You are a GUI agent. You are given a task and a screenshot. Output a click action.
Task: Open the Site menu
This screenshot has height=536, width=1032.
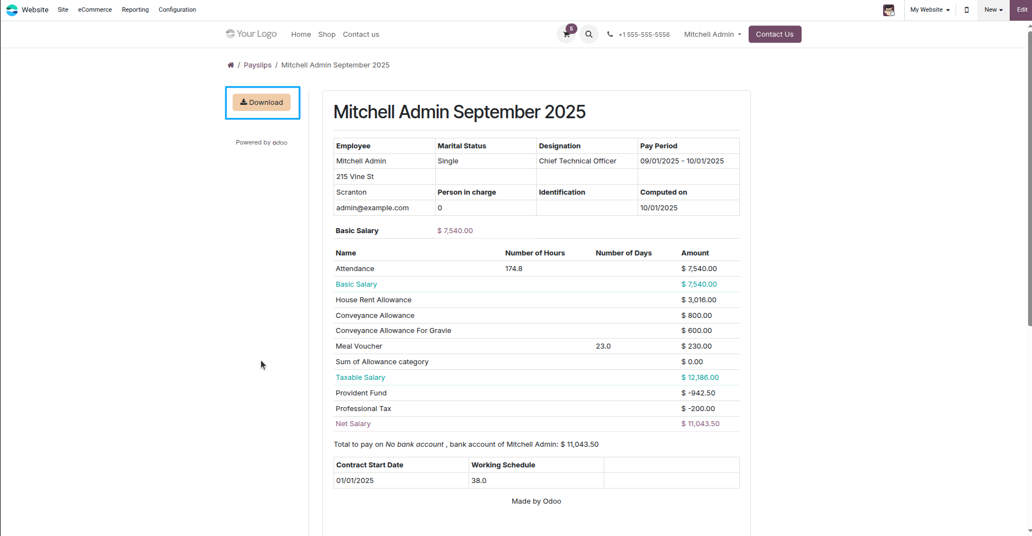63,10
